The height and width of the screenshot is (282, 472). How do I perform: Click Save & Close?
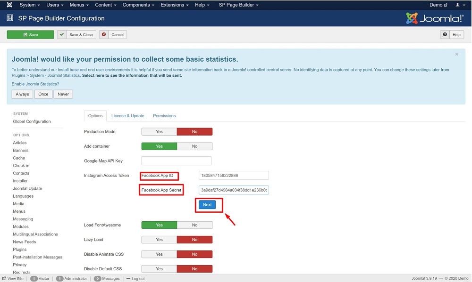click(x=77, y=34)
